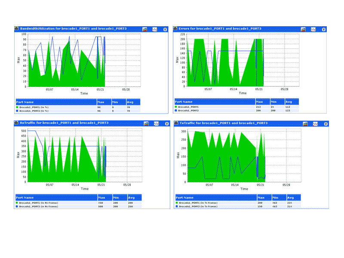
Task: Sort RxTraffic table by Port Name header
Action: click(56, 197)
